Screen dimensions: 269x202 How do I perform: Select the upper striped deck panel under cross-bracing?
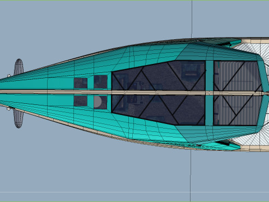(237, 76)
